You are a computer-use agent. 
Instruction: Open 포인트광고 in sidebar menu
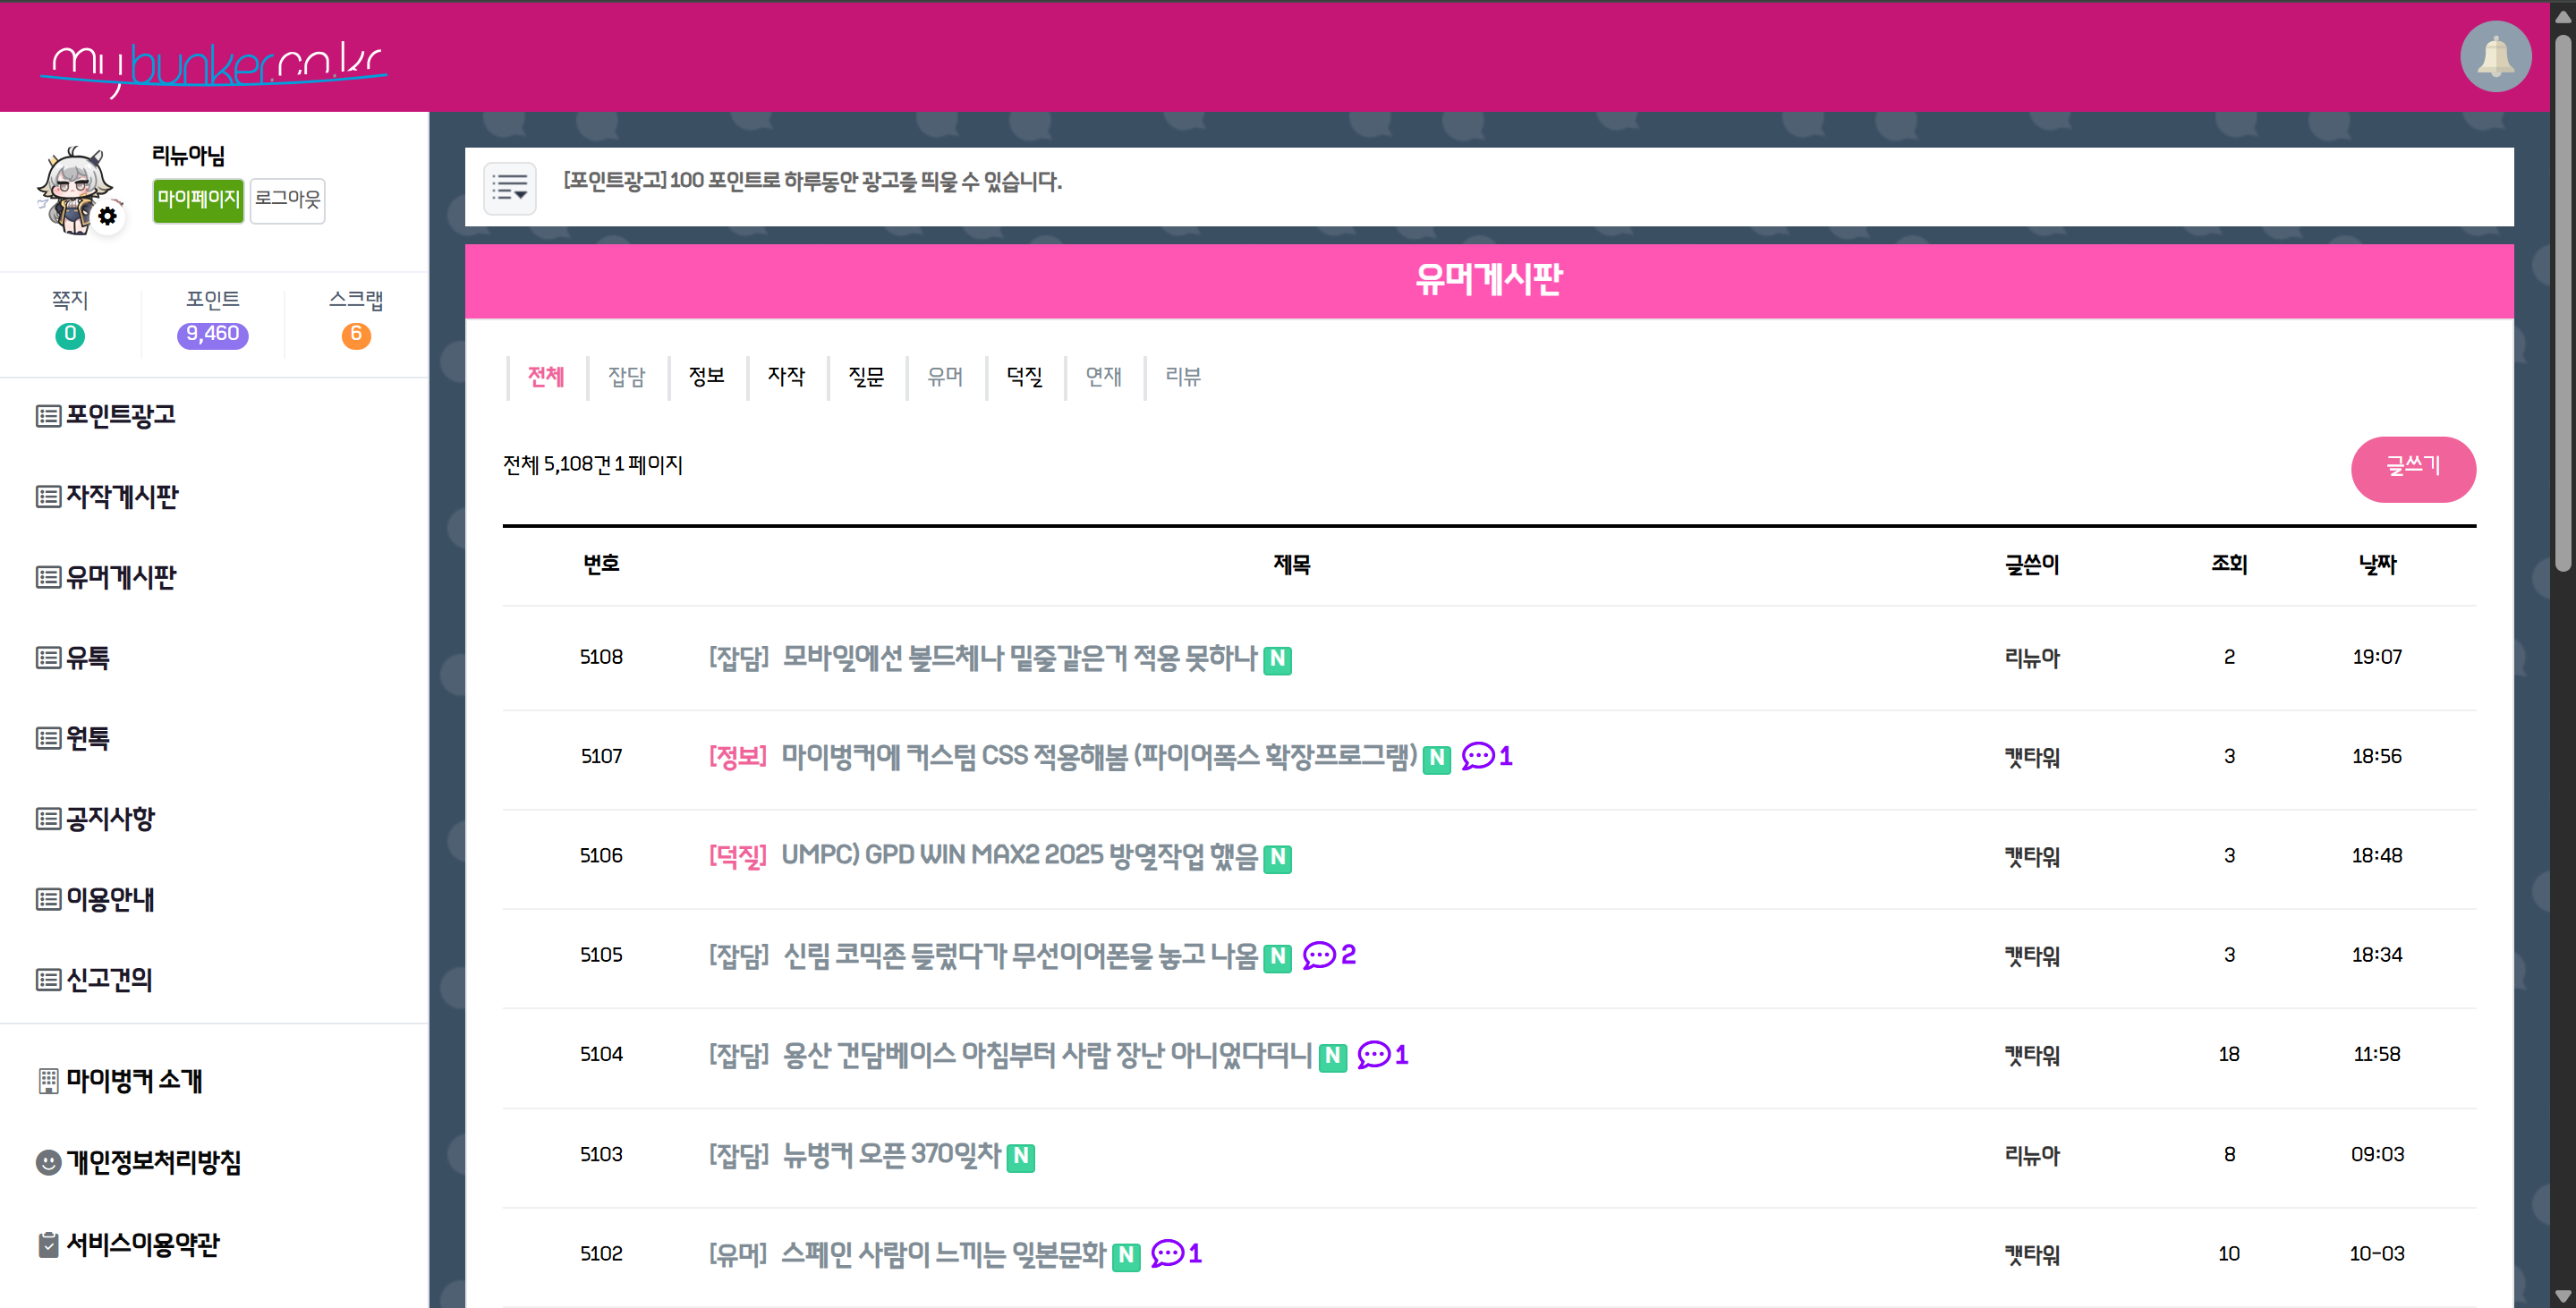[x=120, y=415]
